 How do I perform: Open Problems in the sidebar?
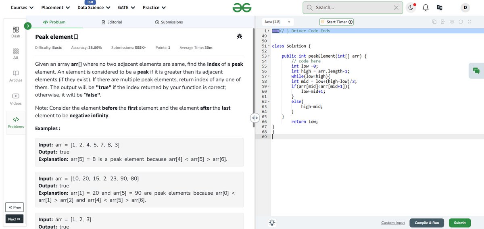pos(16,123)
